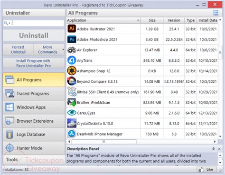Close the Description Panel
This screenshot has width=225, height=175.
coord(219,149)
